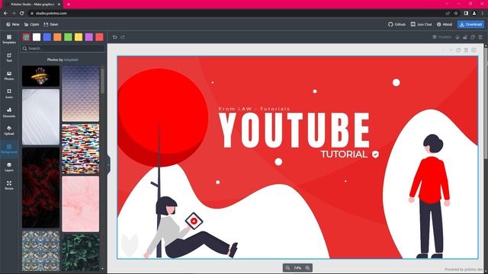Add new page icon above canvas

click(474, 50)
